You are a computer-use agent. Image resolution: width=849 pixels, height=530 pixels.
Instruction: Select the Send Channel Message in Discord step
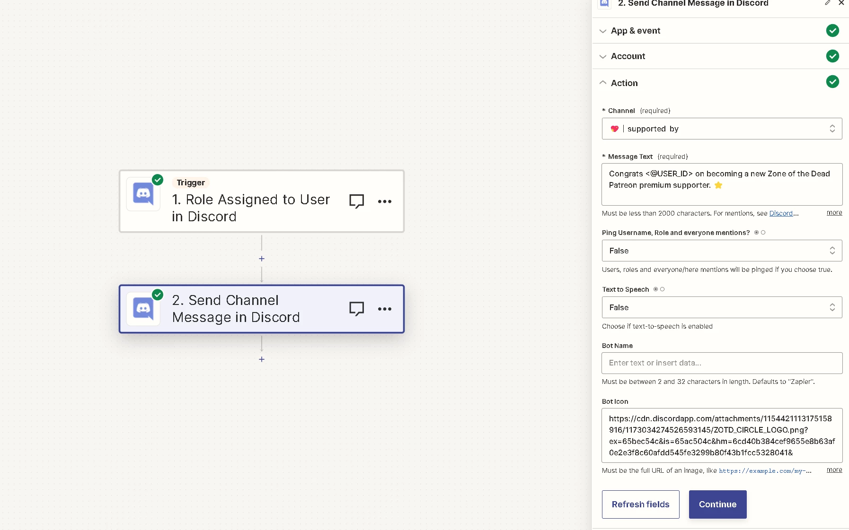(x=262, y=309)
